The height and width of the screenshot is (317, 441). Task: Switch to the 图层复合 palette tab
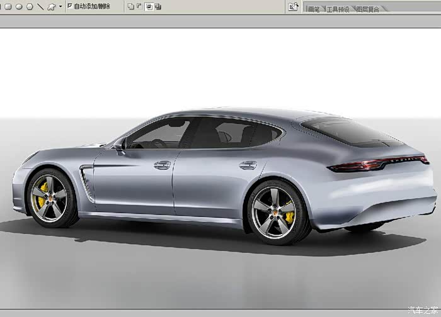tap(367, 9)
